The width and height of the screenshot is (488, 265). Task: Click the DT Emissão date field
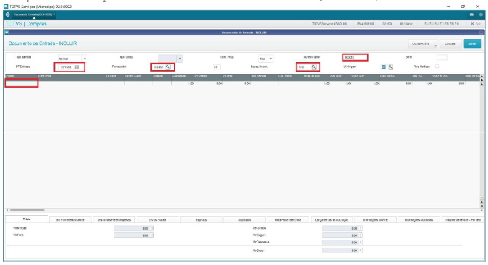pos(66,67)
